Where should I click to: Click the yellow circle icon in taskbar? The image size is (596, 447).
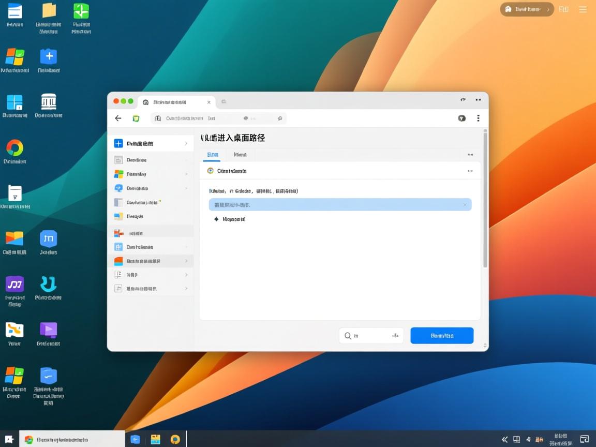[x=175, y=439]
